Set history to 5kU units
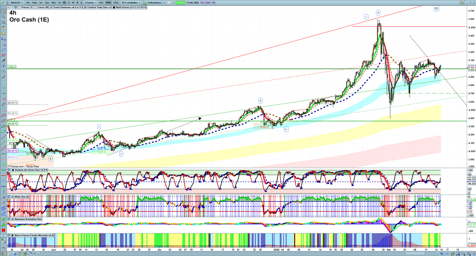This screenshot has height=256, width=476. click(101, 3)
